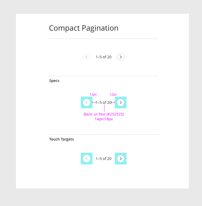Click the top next-page chevron button
This screenshot has width=202, height=206.
[x=121, y=57]
